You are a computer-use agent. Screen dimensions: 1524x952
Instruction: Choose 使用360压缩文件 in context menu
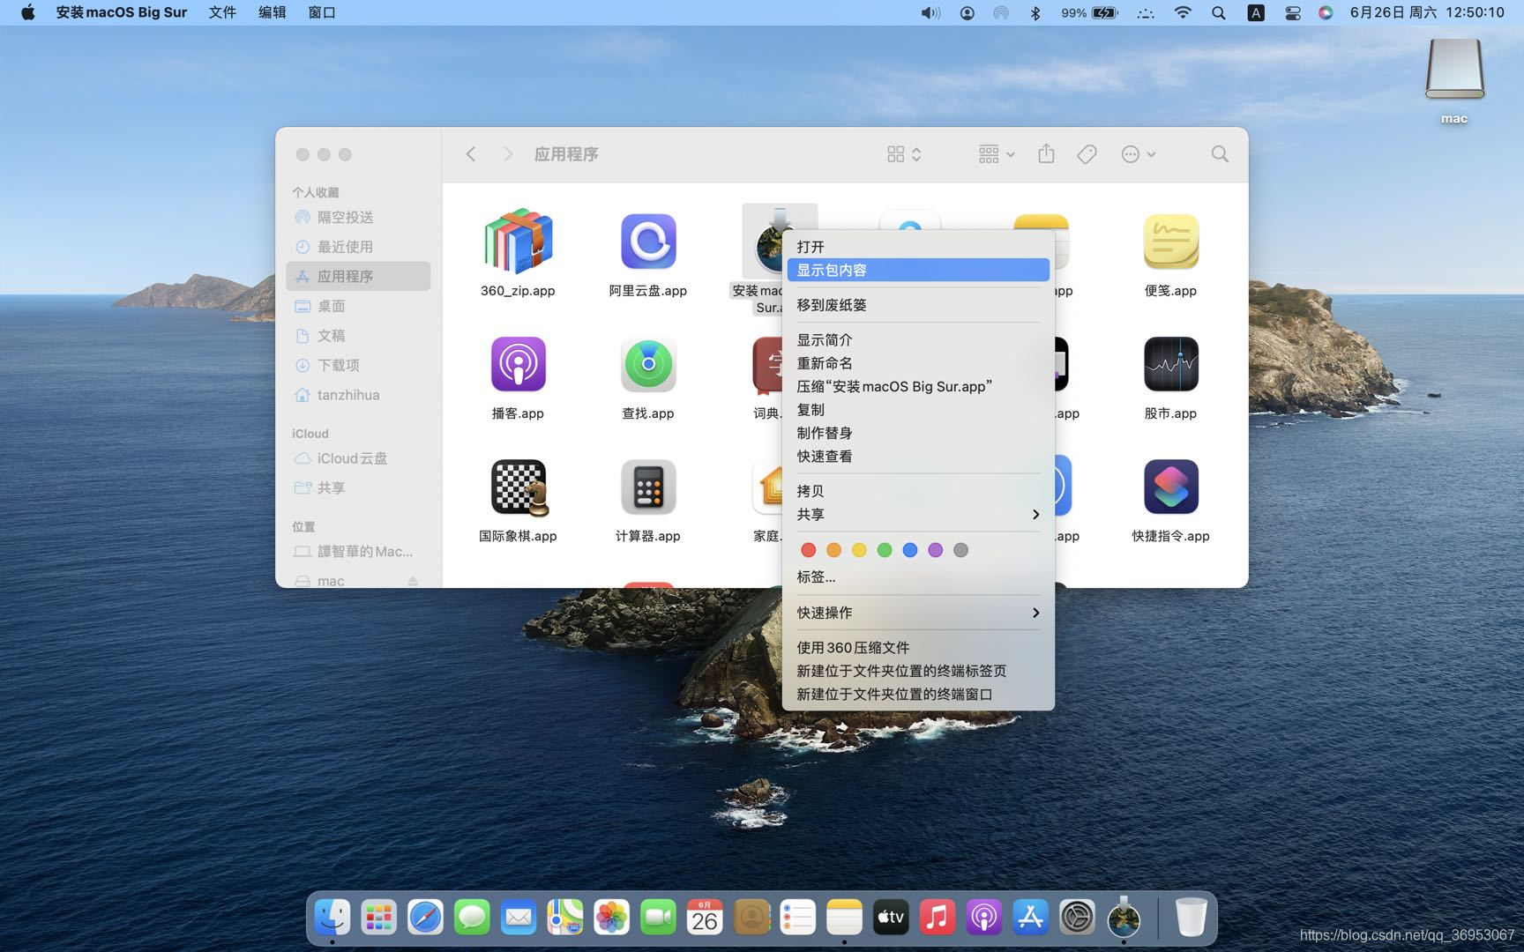click(918, 648)
